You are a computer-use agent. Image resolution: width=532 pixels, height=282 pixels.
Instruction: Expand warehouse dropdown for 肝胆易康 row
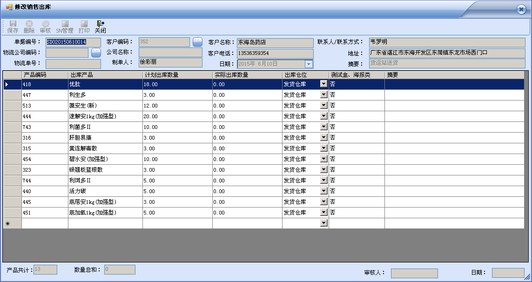coord(323,137)
